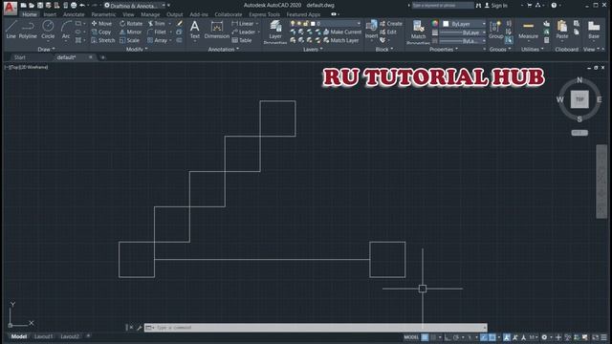Toggle ortho mode in status bar
This screenshot has height=344, width=612.
[448, 337]
